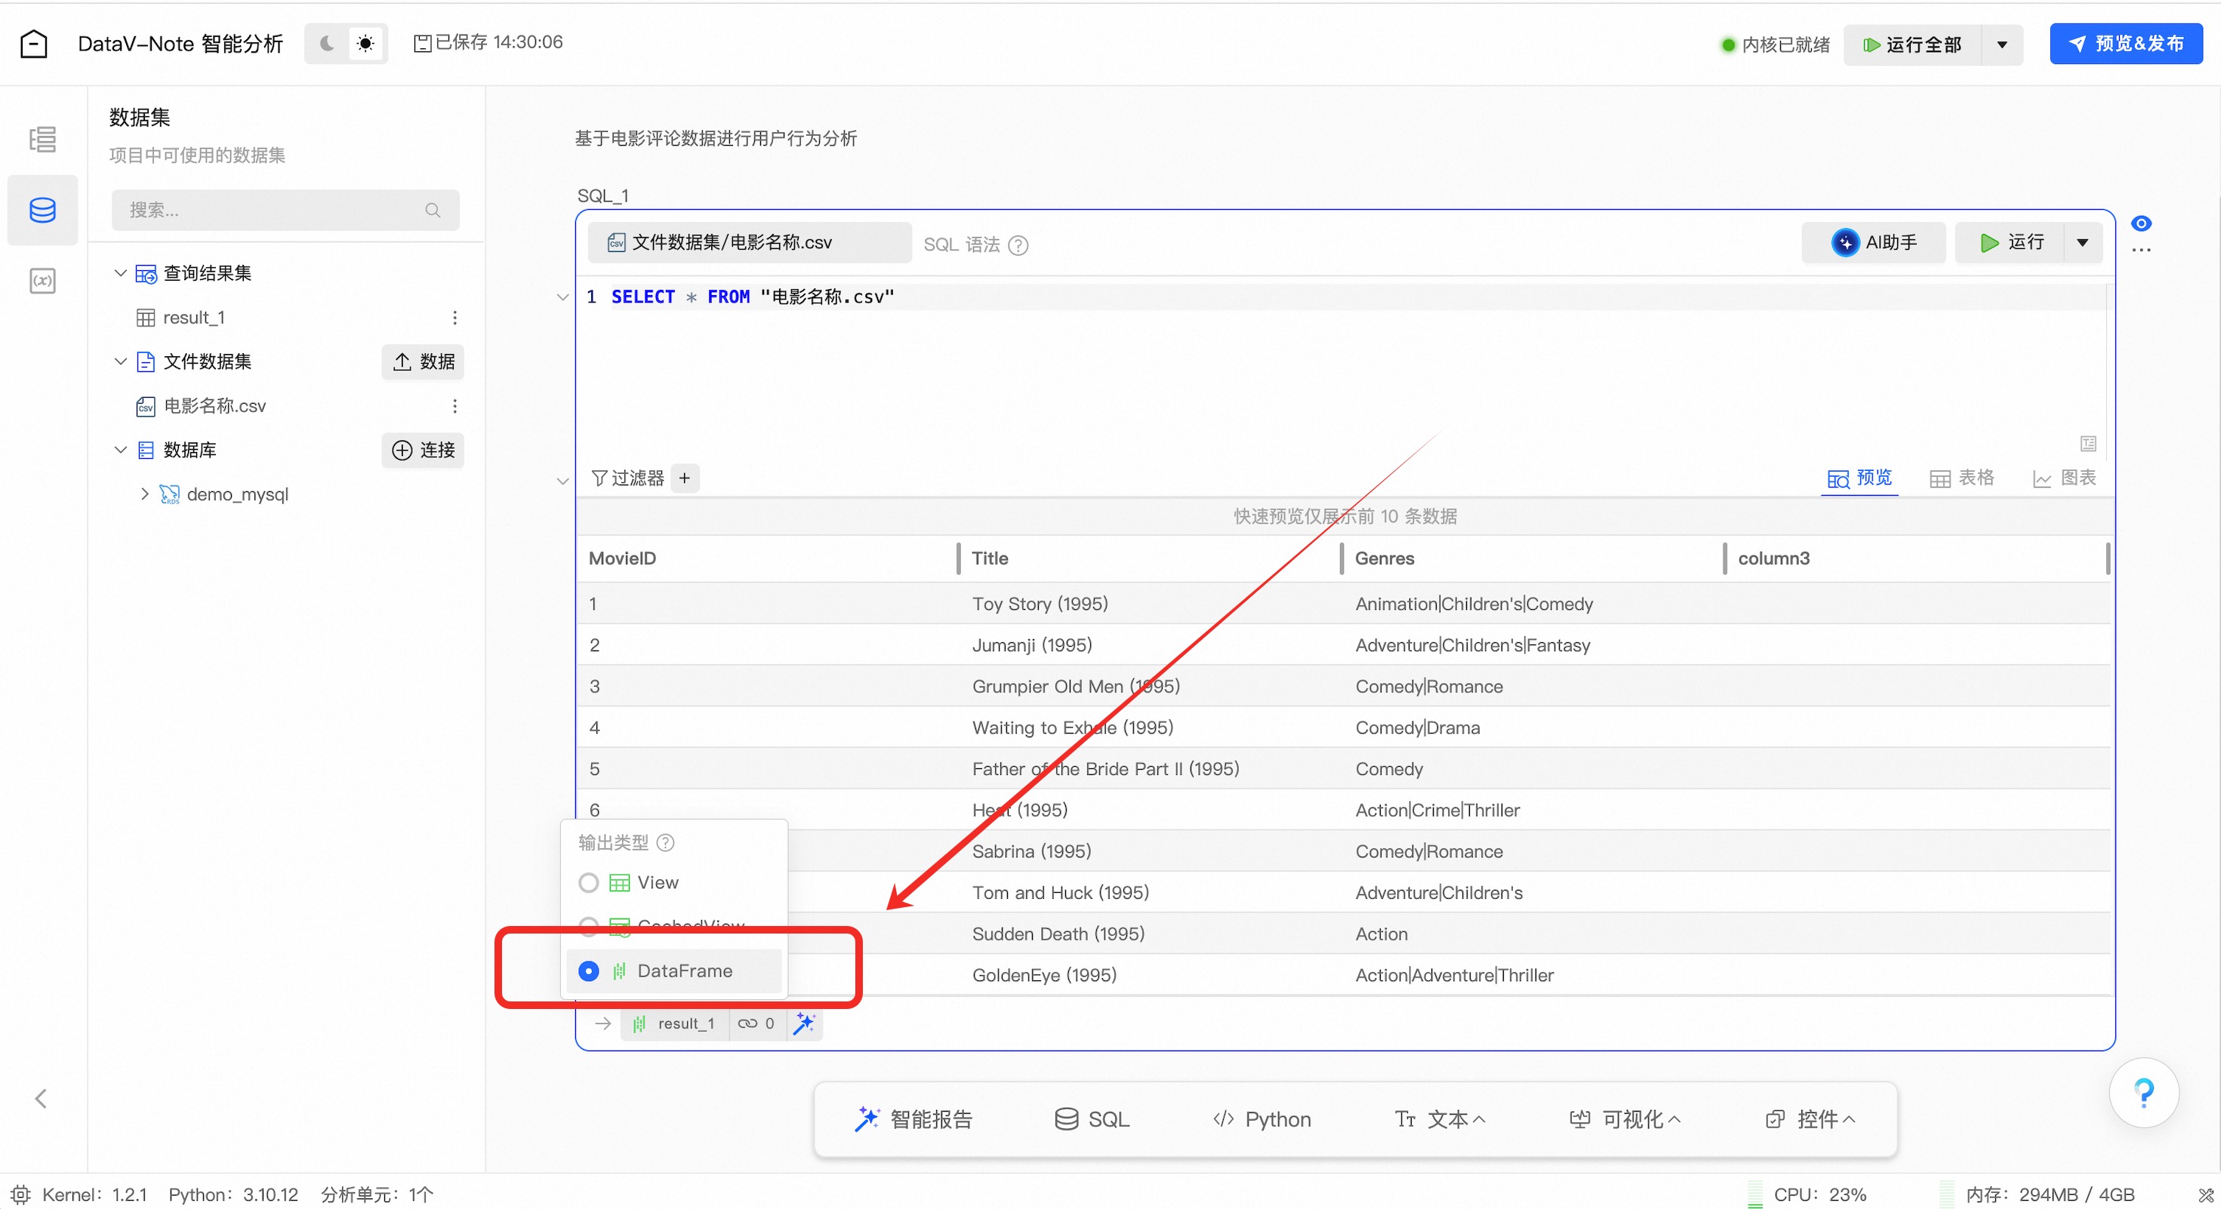Open the outline panel in sidebar
Image resolution: width=2221 pixels, height=1209 pixels.
pos(42,139)
